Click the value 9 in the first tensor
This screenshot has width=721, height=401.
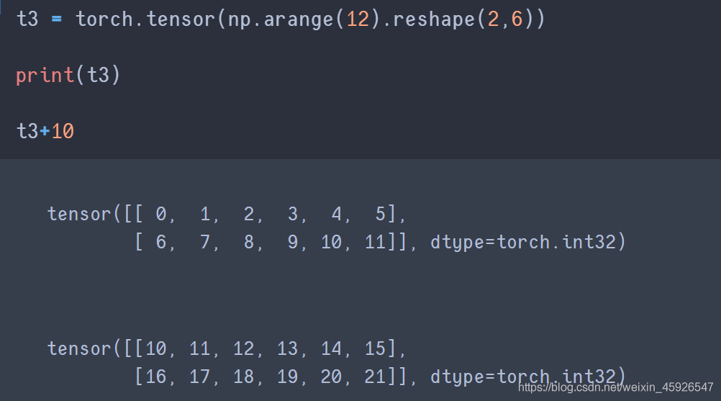pyautogui.click(x=293, y=242)
